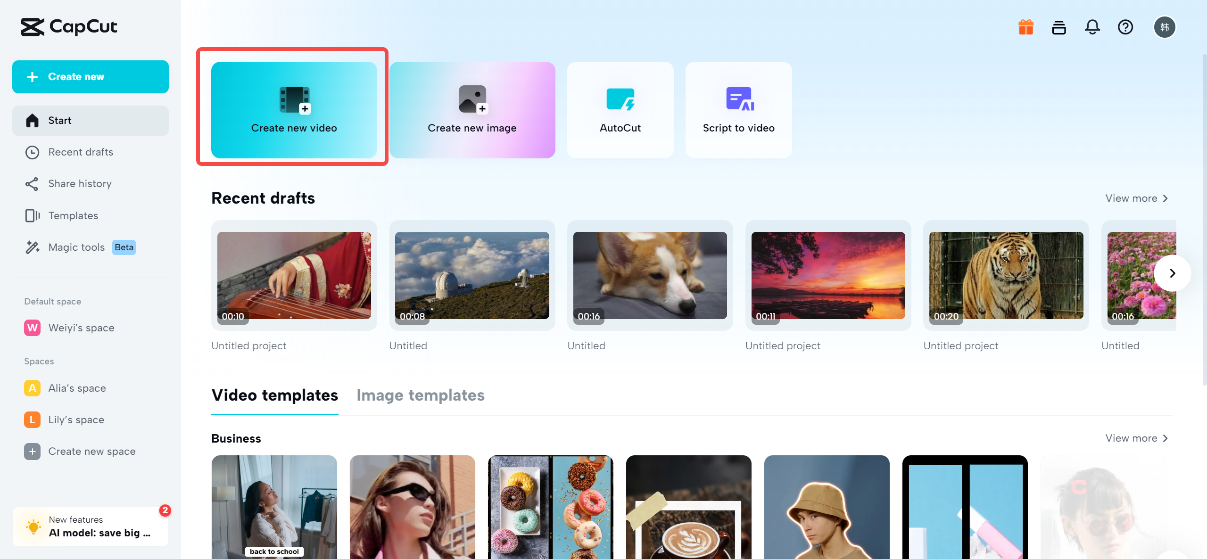Image resolution: width=1207 pixels, height=559 pixels.
Task: Open Script to video AI tool
Action: tap(738, 110)
